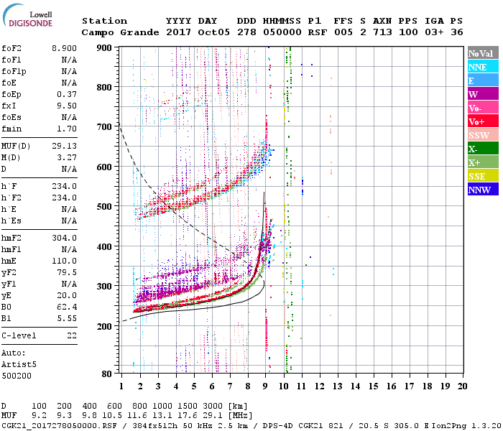Screen dimensions: 503x431
Task: Click the 900 km height axis label
Action: (x=104, y=48)
